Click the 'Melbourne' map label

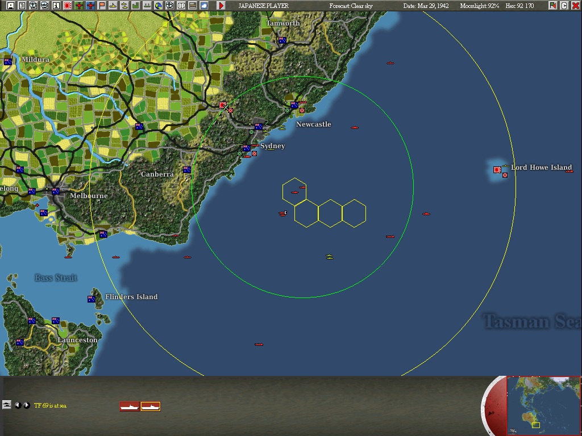click(89, 196)
